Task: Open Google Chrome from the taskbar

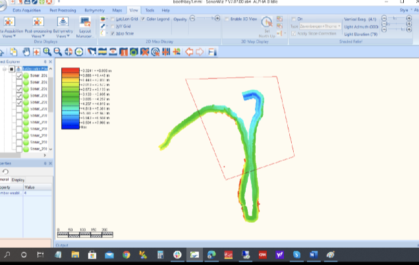Action: click(126, 254)
